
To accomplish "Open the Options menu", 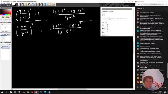I will pos(8,3).
